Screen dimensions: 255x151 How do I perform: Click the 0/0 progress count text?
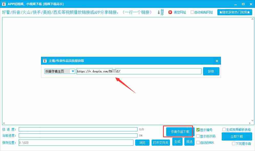[x=141, y=129]
